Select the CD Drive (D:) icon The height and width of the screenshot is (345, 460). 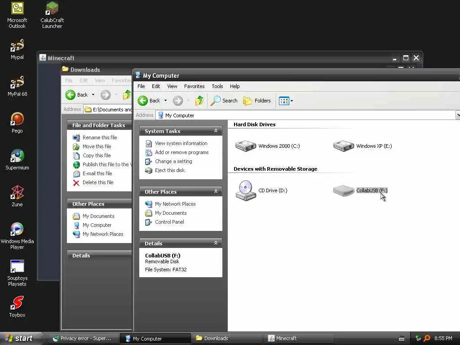[246, 190]
